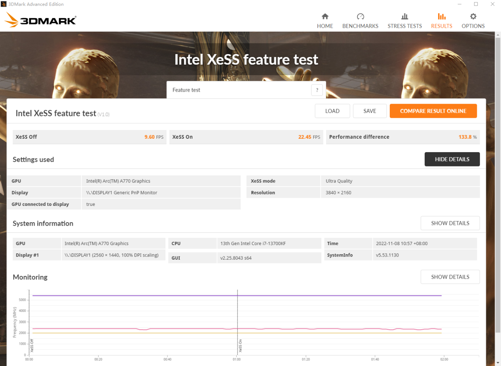This screenshot has height=366, width=501.
Task: Click the 133.8 % performance difference
Action: [x=468, y=137]
